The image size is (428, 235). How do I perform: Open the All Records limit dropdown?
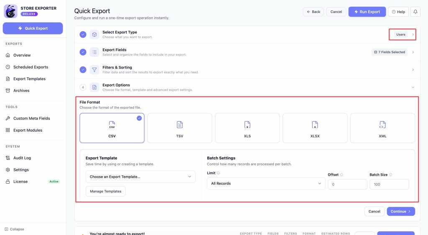click(x=266, y=184)
